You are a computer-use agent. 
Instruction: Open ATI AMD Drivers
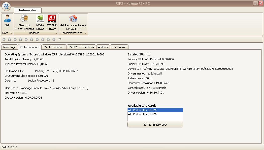click(x=52, y=22)
